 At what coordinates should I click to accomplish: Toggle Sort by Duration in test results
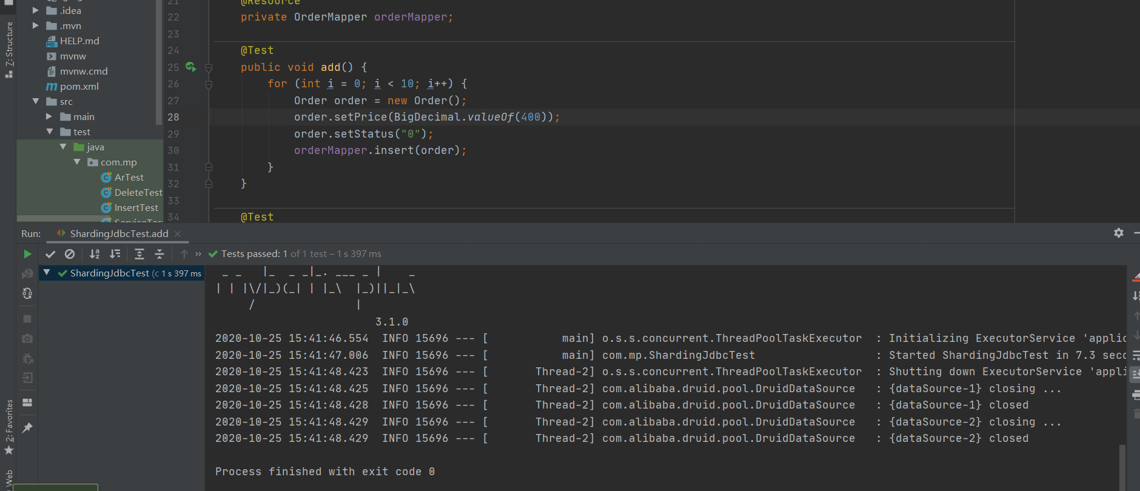tap(115, 254)
